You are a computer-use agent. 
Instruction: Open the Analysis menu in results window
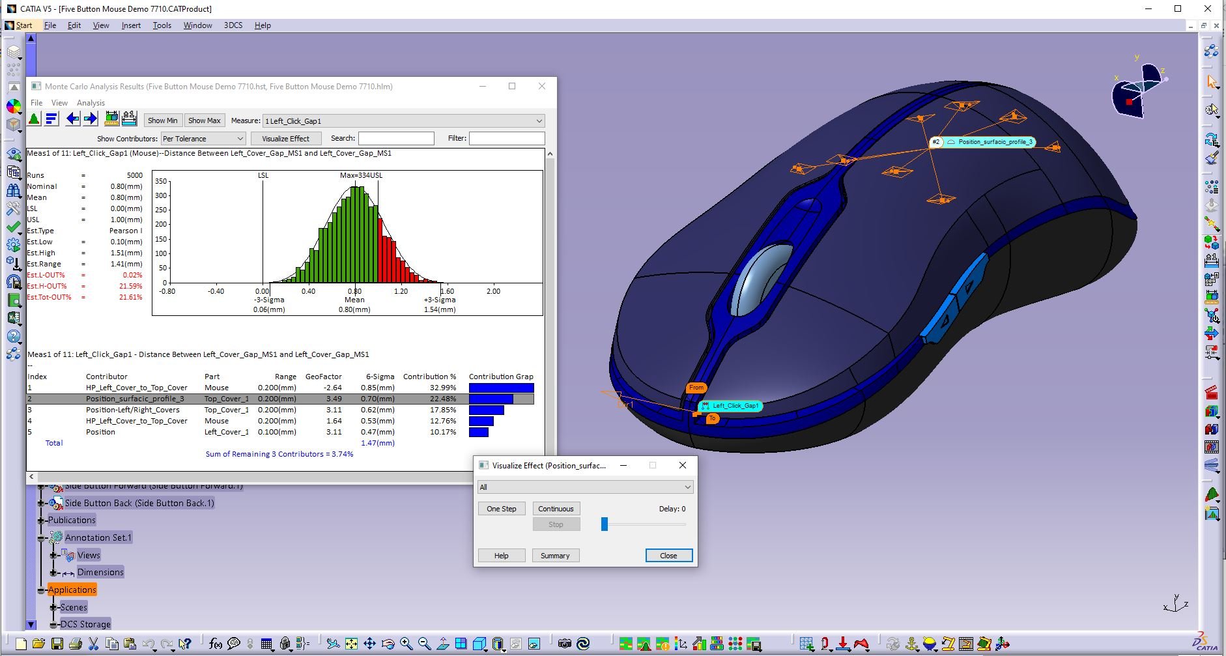tap(91, 103)
